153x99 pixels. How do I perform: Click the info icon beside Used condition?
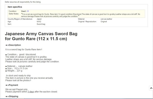(x=28, y=11)
